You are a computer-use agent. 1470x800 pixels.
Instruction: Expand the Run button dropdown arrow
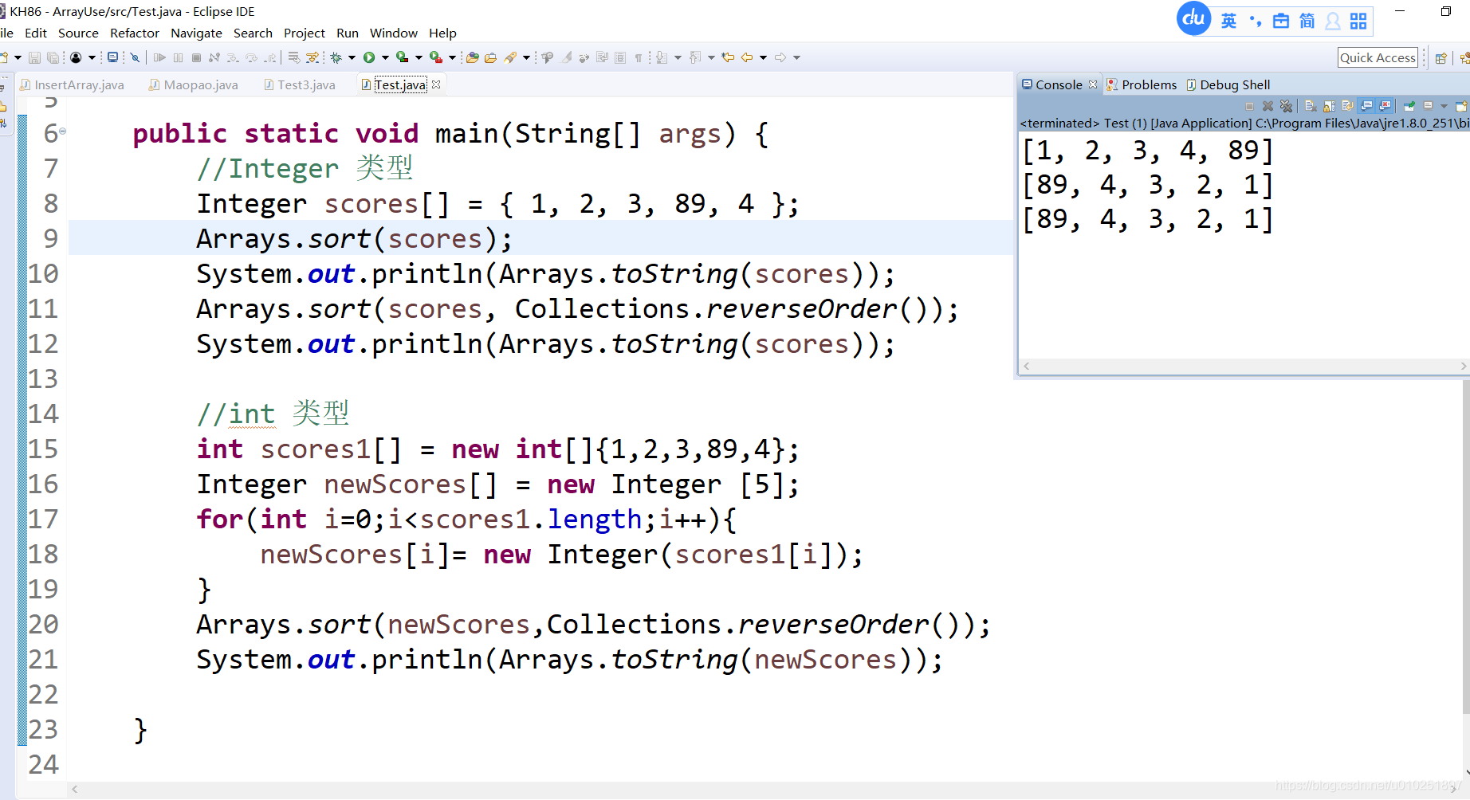[384, 57]
